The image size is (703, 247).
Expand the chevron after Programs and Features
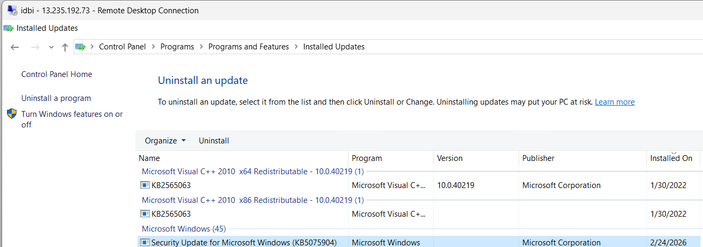tap(296, 47)
